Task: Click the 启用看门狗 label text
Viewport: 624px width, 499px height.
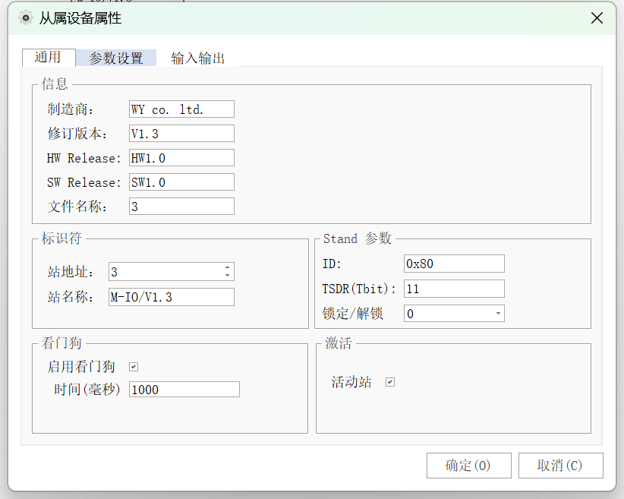Action: click(81, 367)
